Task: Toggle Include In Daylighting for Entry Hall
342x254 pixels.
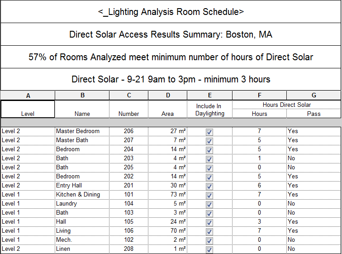Action: [x=209, y=186]
